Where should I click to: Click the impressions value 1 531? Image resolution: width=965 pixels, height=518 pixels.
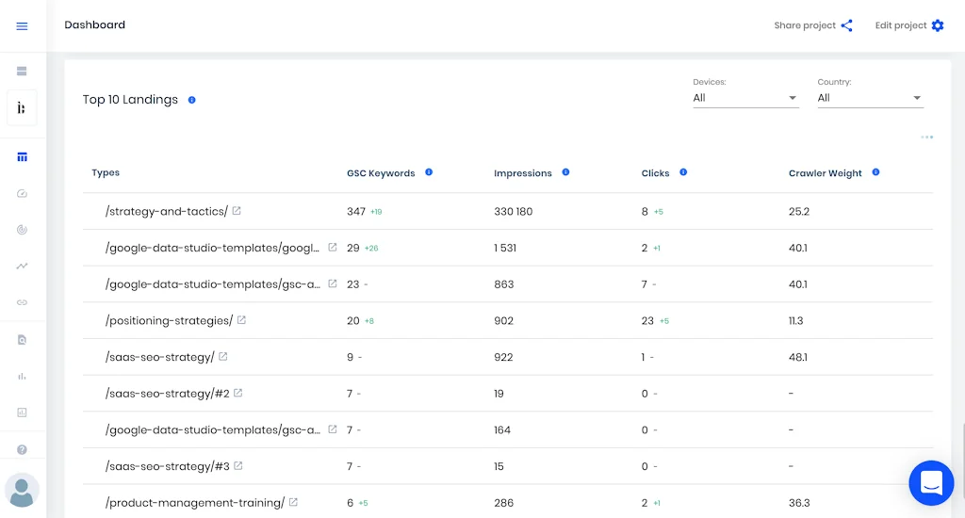(505, 248)
